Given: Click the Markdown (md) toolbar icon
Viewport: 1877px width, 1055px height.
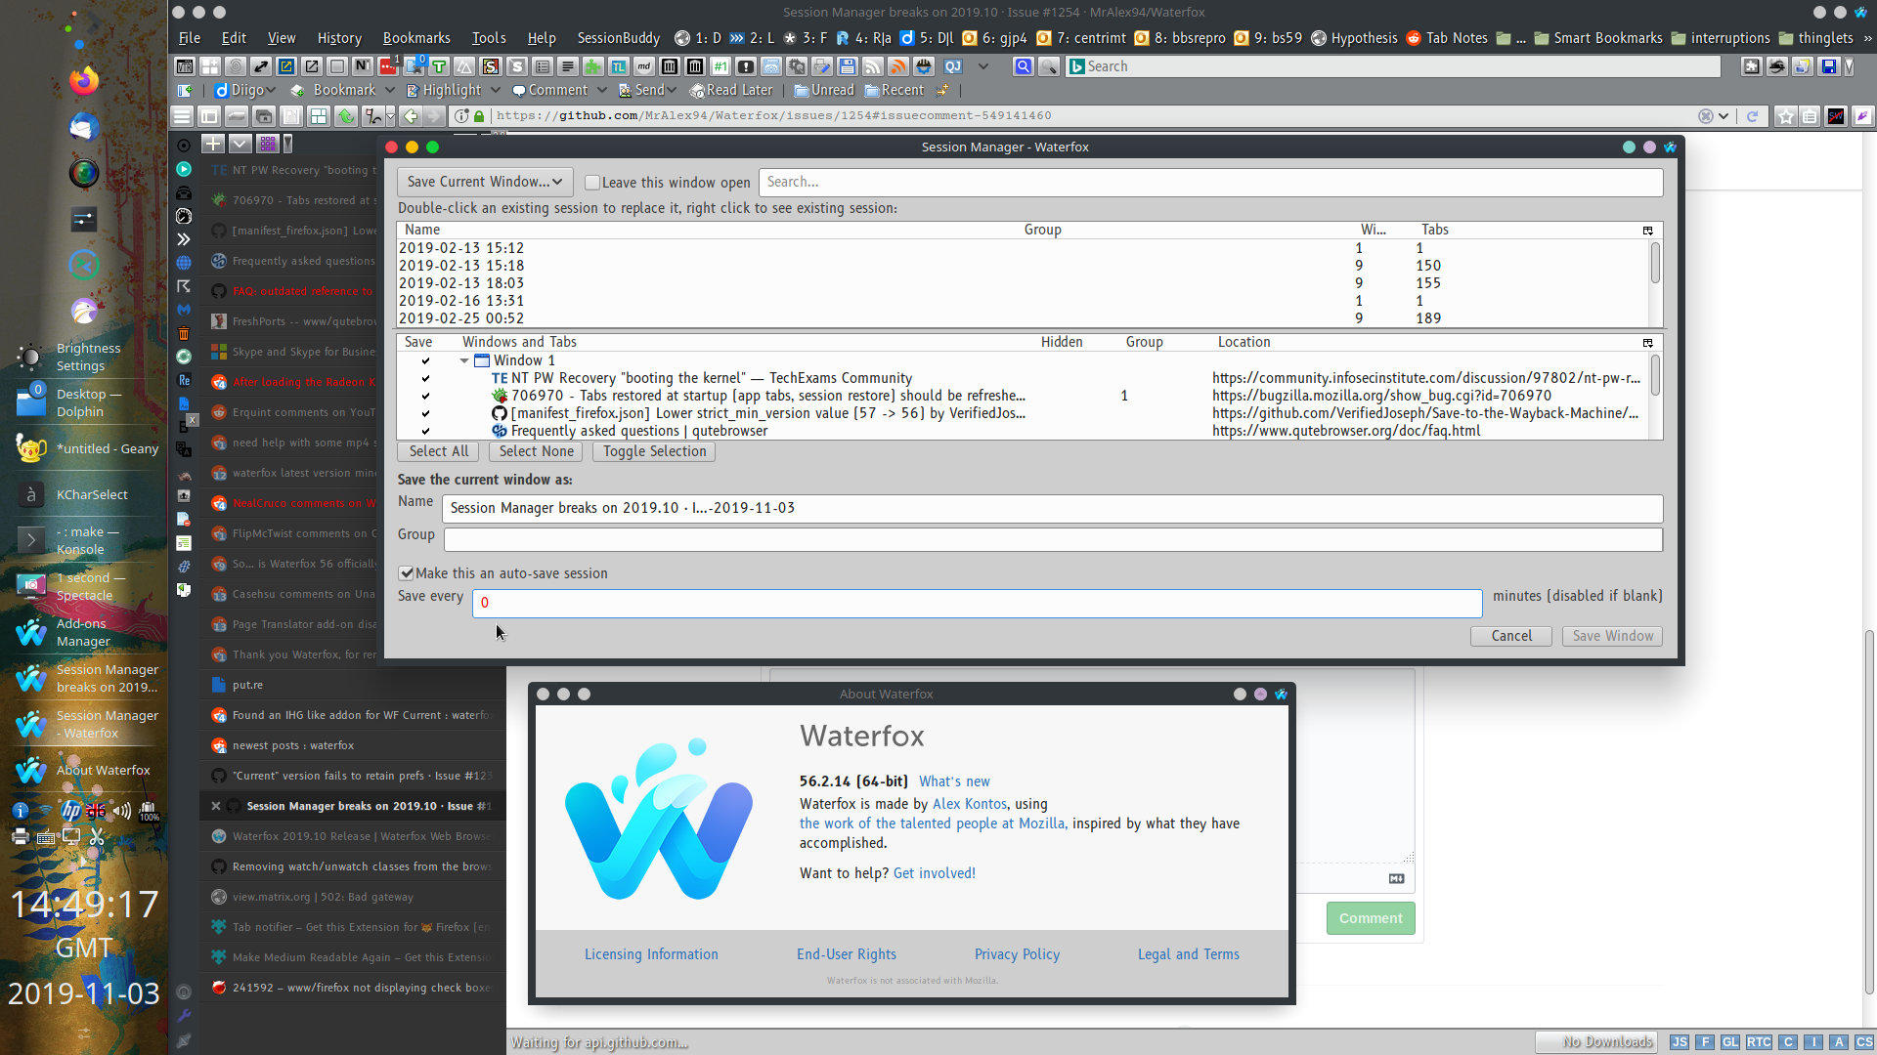Looking at the screenshot, I should coord(644,66).
